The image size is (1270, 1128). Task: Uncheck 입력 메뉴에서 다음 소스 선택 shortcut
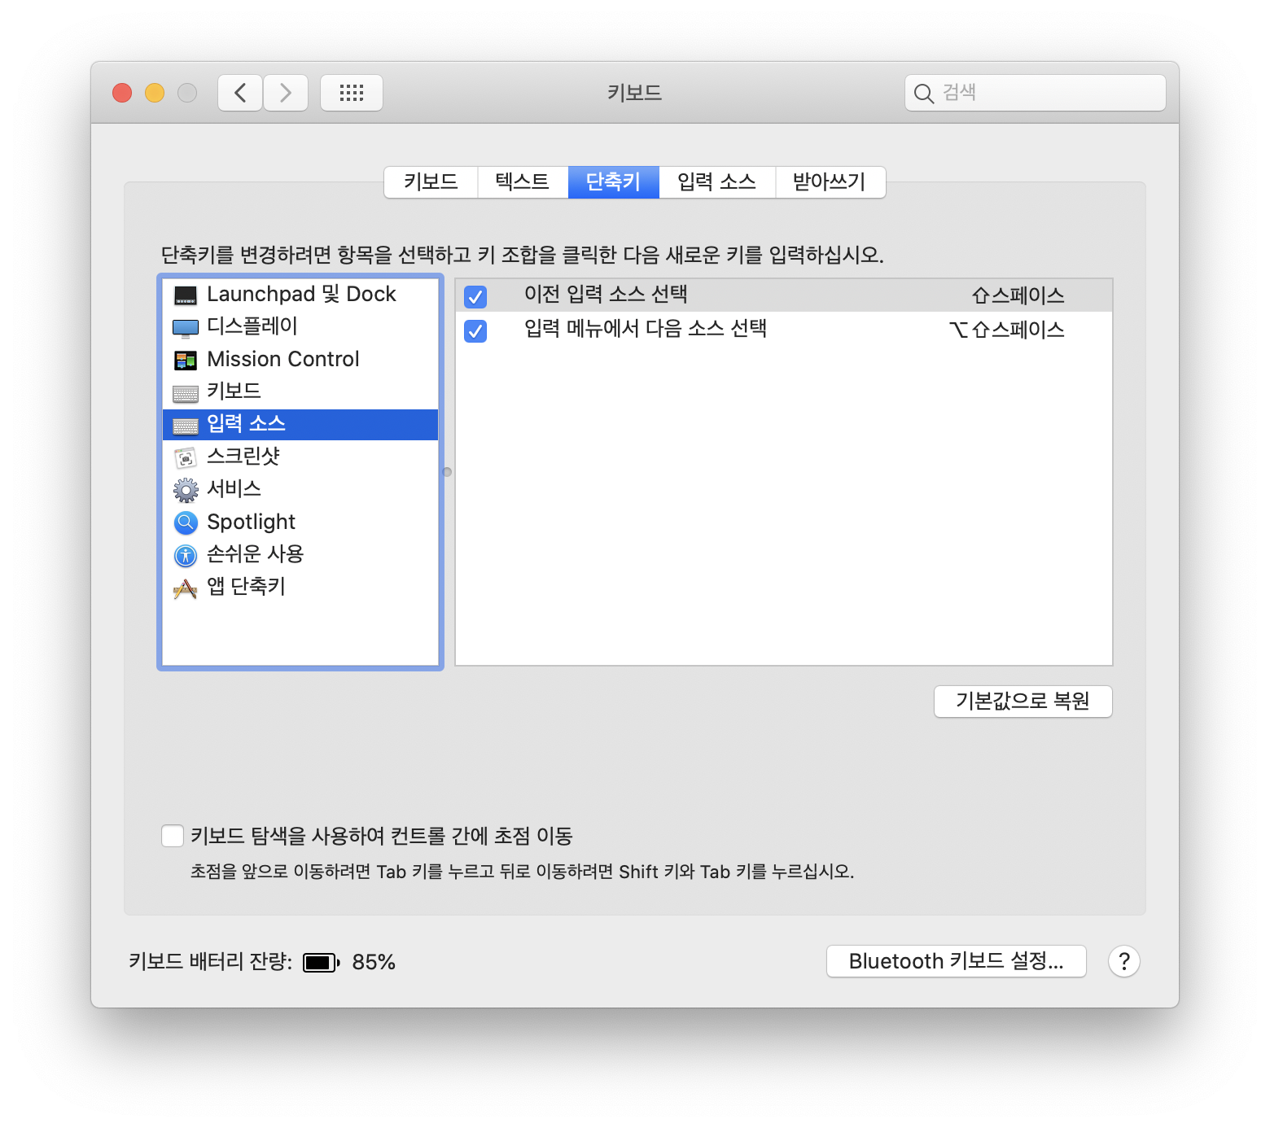point(475,330)
